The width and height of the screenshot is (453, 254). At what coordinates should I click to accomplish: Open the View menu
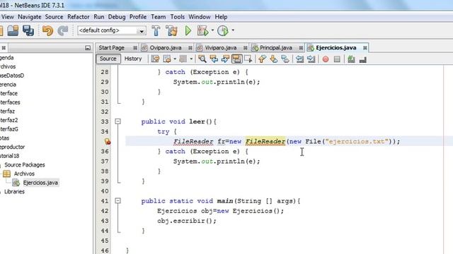(x=8, y=17)
